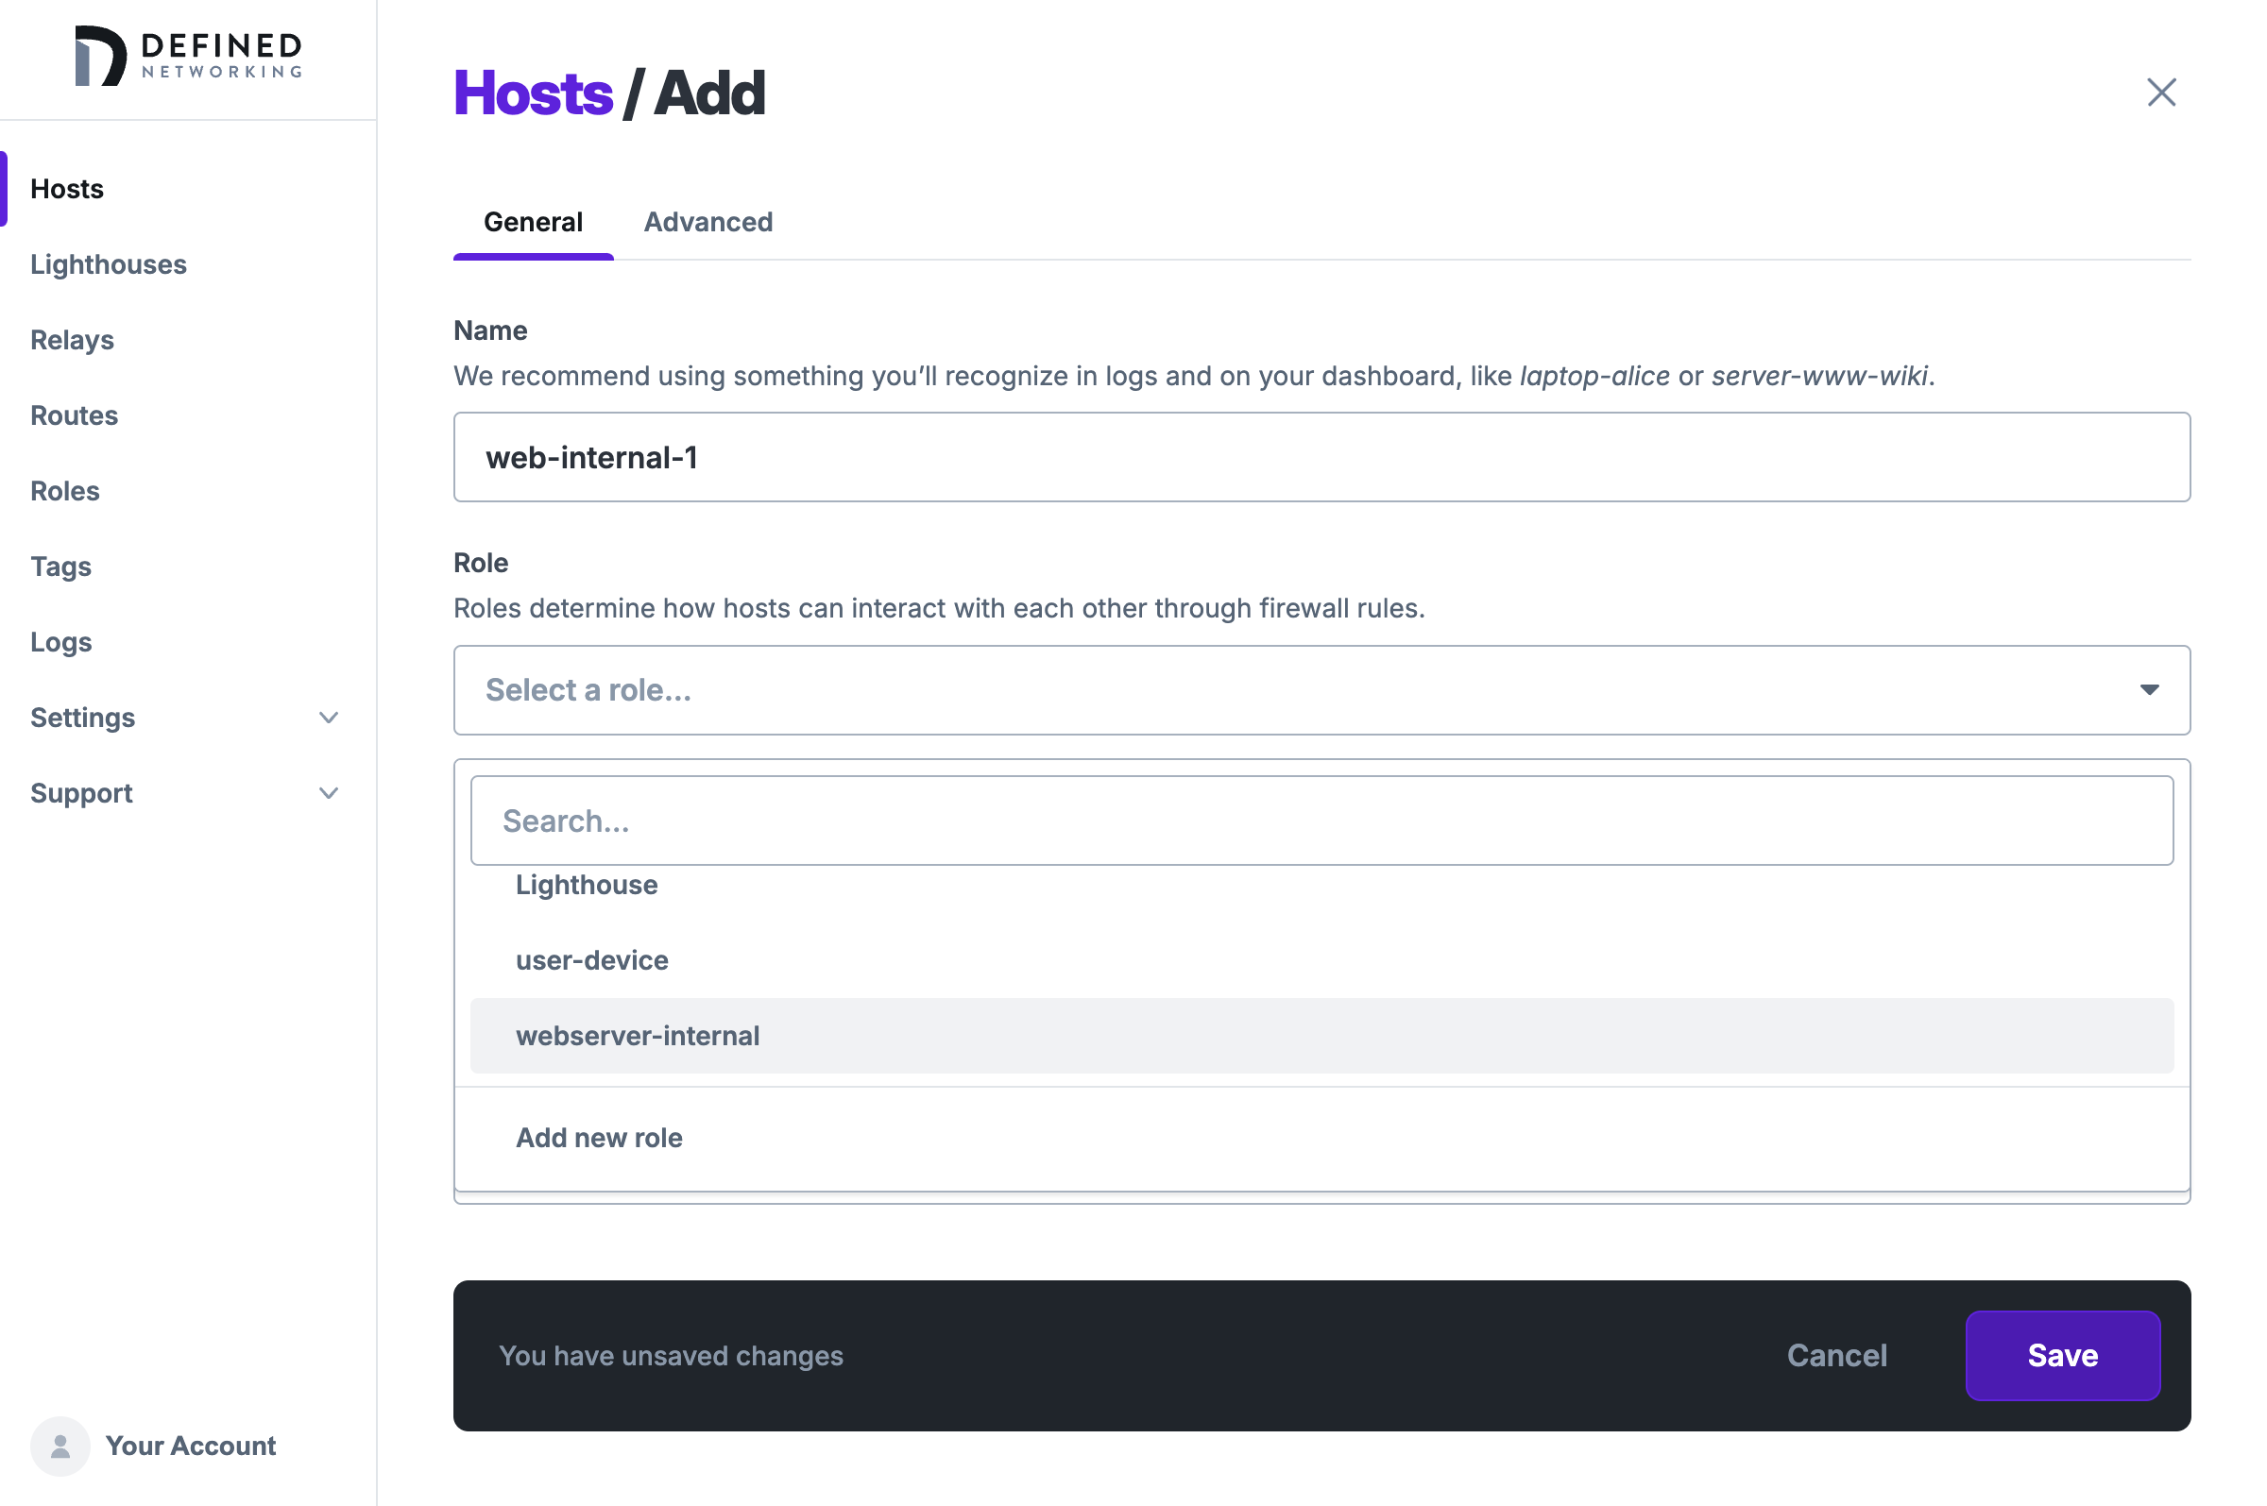Select the webserver-internal role
Image resolution: width=2267 pixels, height=1506 pixels.
coord(638,1036)
